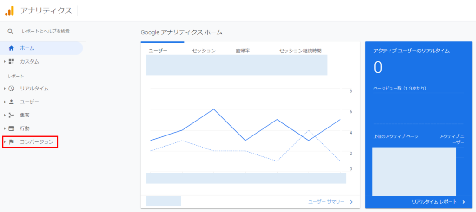The width and height of the screenshot is (476, 212).
Task: Select the ユーザー metric tab
Action: click(x=158, y=51)
